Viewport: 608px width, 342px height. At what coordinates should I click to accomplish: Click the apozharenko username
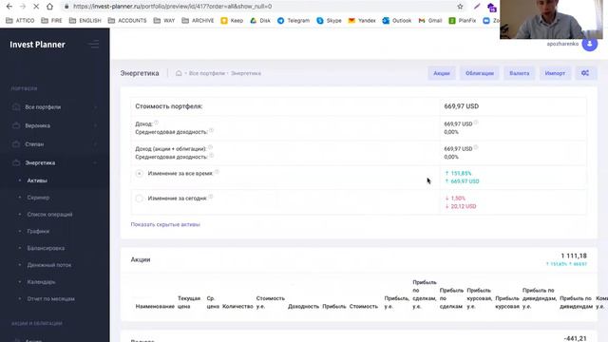(562, 44)
